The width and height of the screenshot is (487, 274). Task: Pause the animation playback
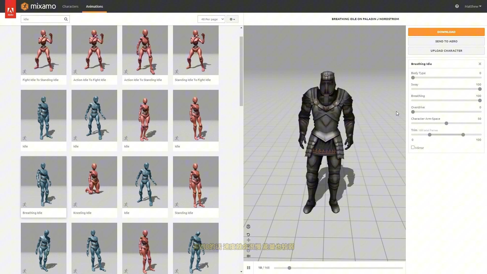tap(249, 268)
